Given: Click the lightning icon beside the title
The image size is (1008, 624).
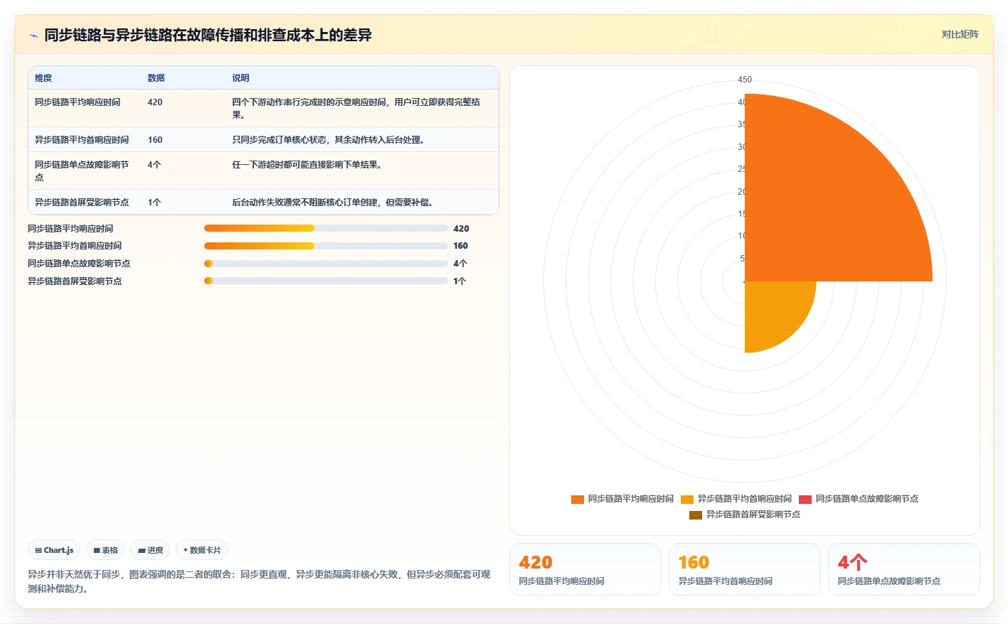Looking at the screenshot, I should tap(33, 36).
